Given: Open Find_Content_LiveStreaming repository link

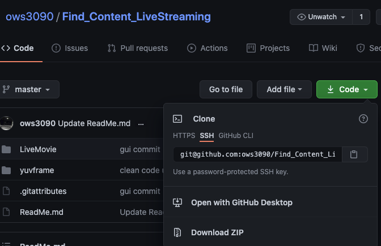Looking at the screenshot, I should click(x=137, y=17).
